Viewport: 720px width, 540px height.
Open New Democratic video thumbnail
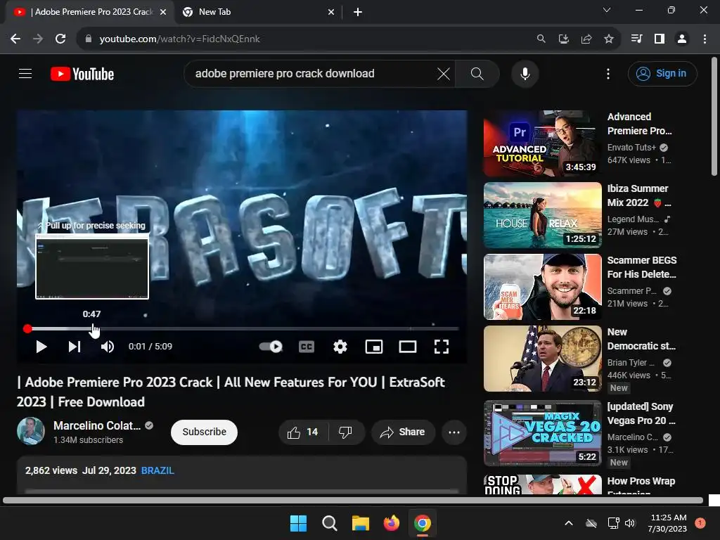click(x=543, y=359)
